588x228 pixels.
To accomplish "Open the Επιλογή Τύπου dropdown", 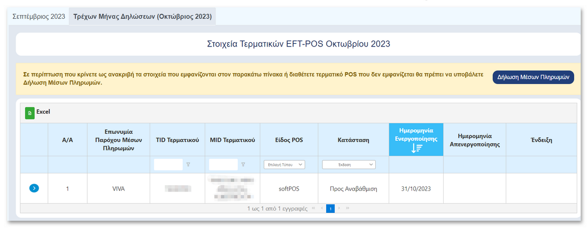I will click(284, 165).
